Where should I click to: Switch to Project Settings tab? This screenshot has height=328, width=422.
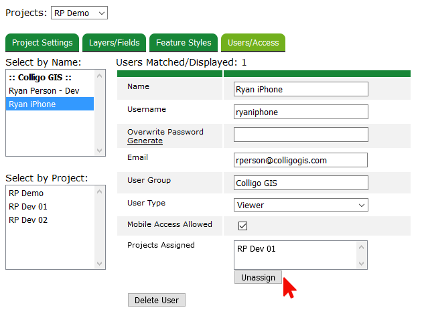coord(42,43)
